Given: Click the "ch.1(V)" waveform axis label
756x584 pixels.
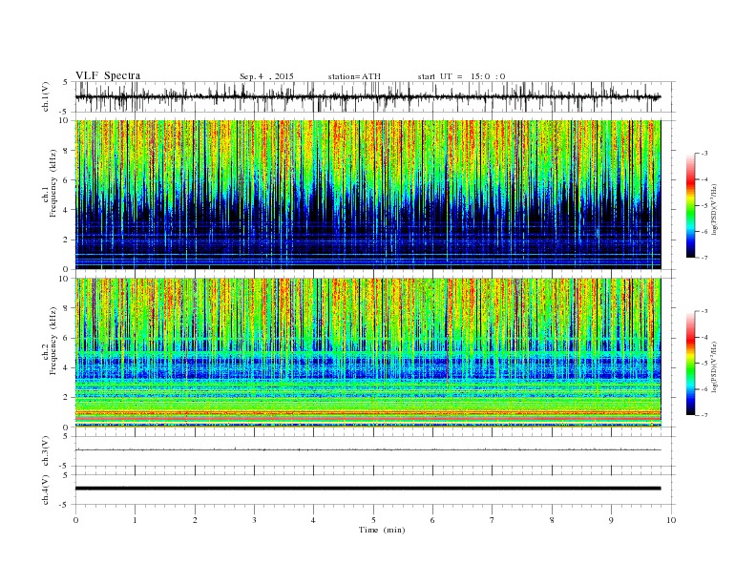Looking at the screenshot, I should [x=46, y=96].
